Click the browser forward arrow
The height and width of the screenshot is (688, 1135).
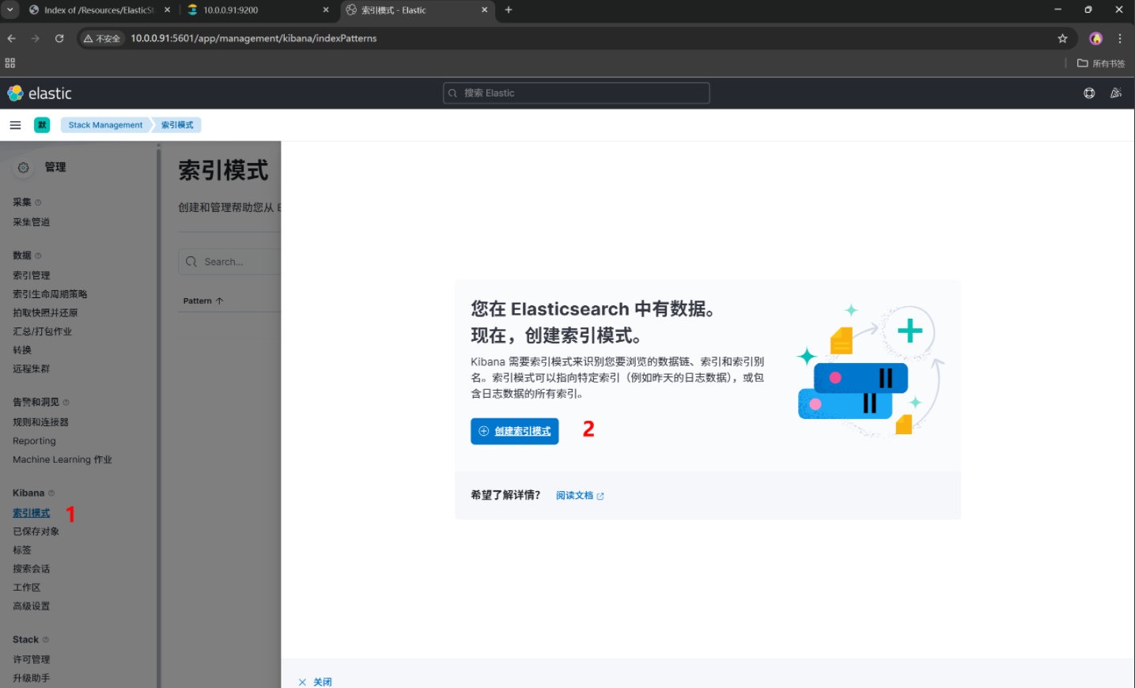[x=35, y=38]
